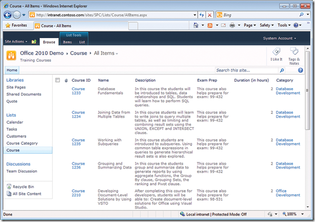Open the Course 1235 link
The width and height of the screenshot is (315, 222).
click(78, 142)
